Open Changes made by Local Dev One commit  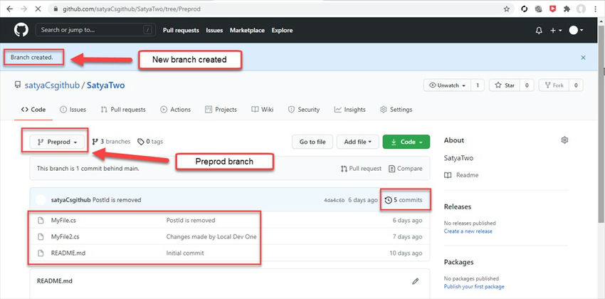pyautogui.click(x=211, y=236)
